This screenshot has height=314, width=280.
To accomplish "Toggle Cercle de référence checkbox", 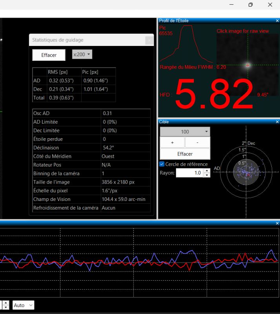I will [x=162, y=164].
